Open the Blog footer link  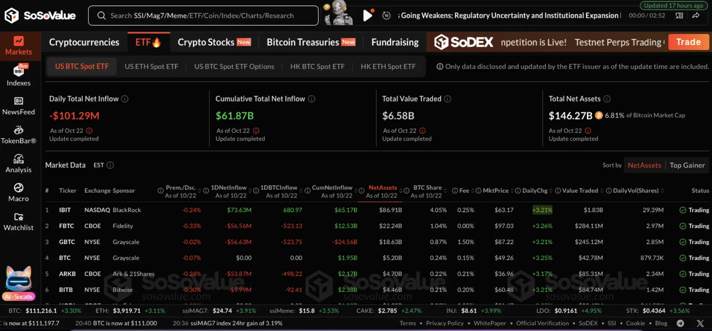(x=661, y=323)
